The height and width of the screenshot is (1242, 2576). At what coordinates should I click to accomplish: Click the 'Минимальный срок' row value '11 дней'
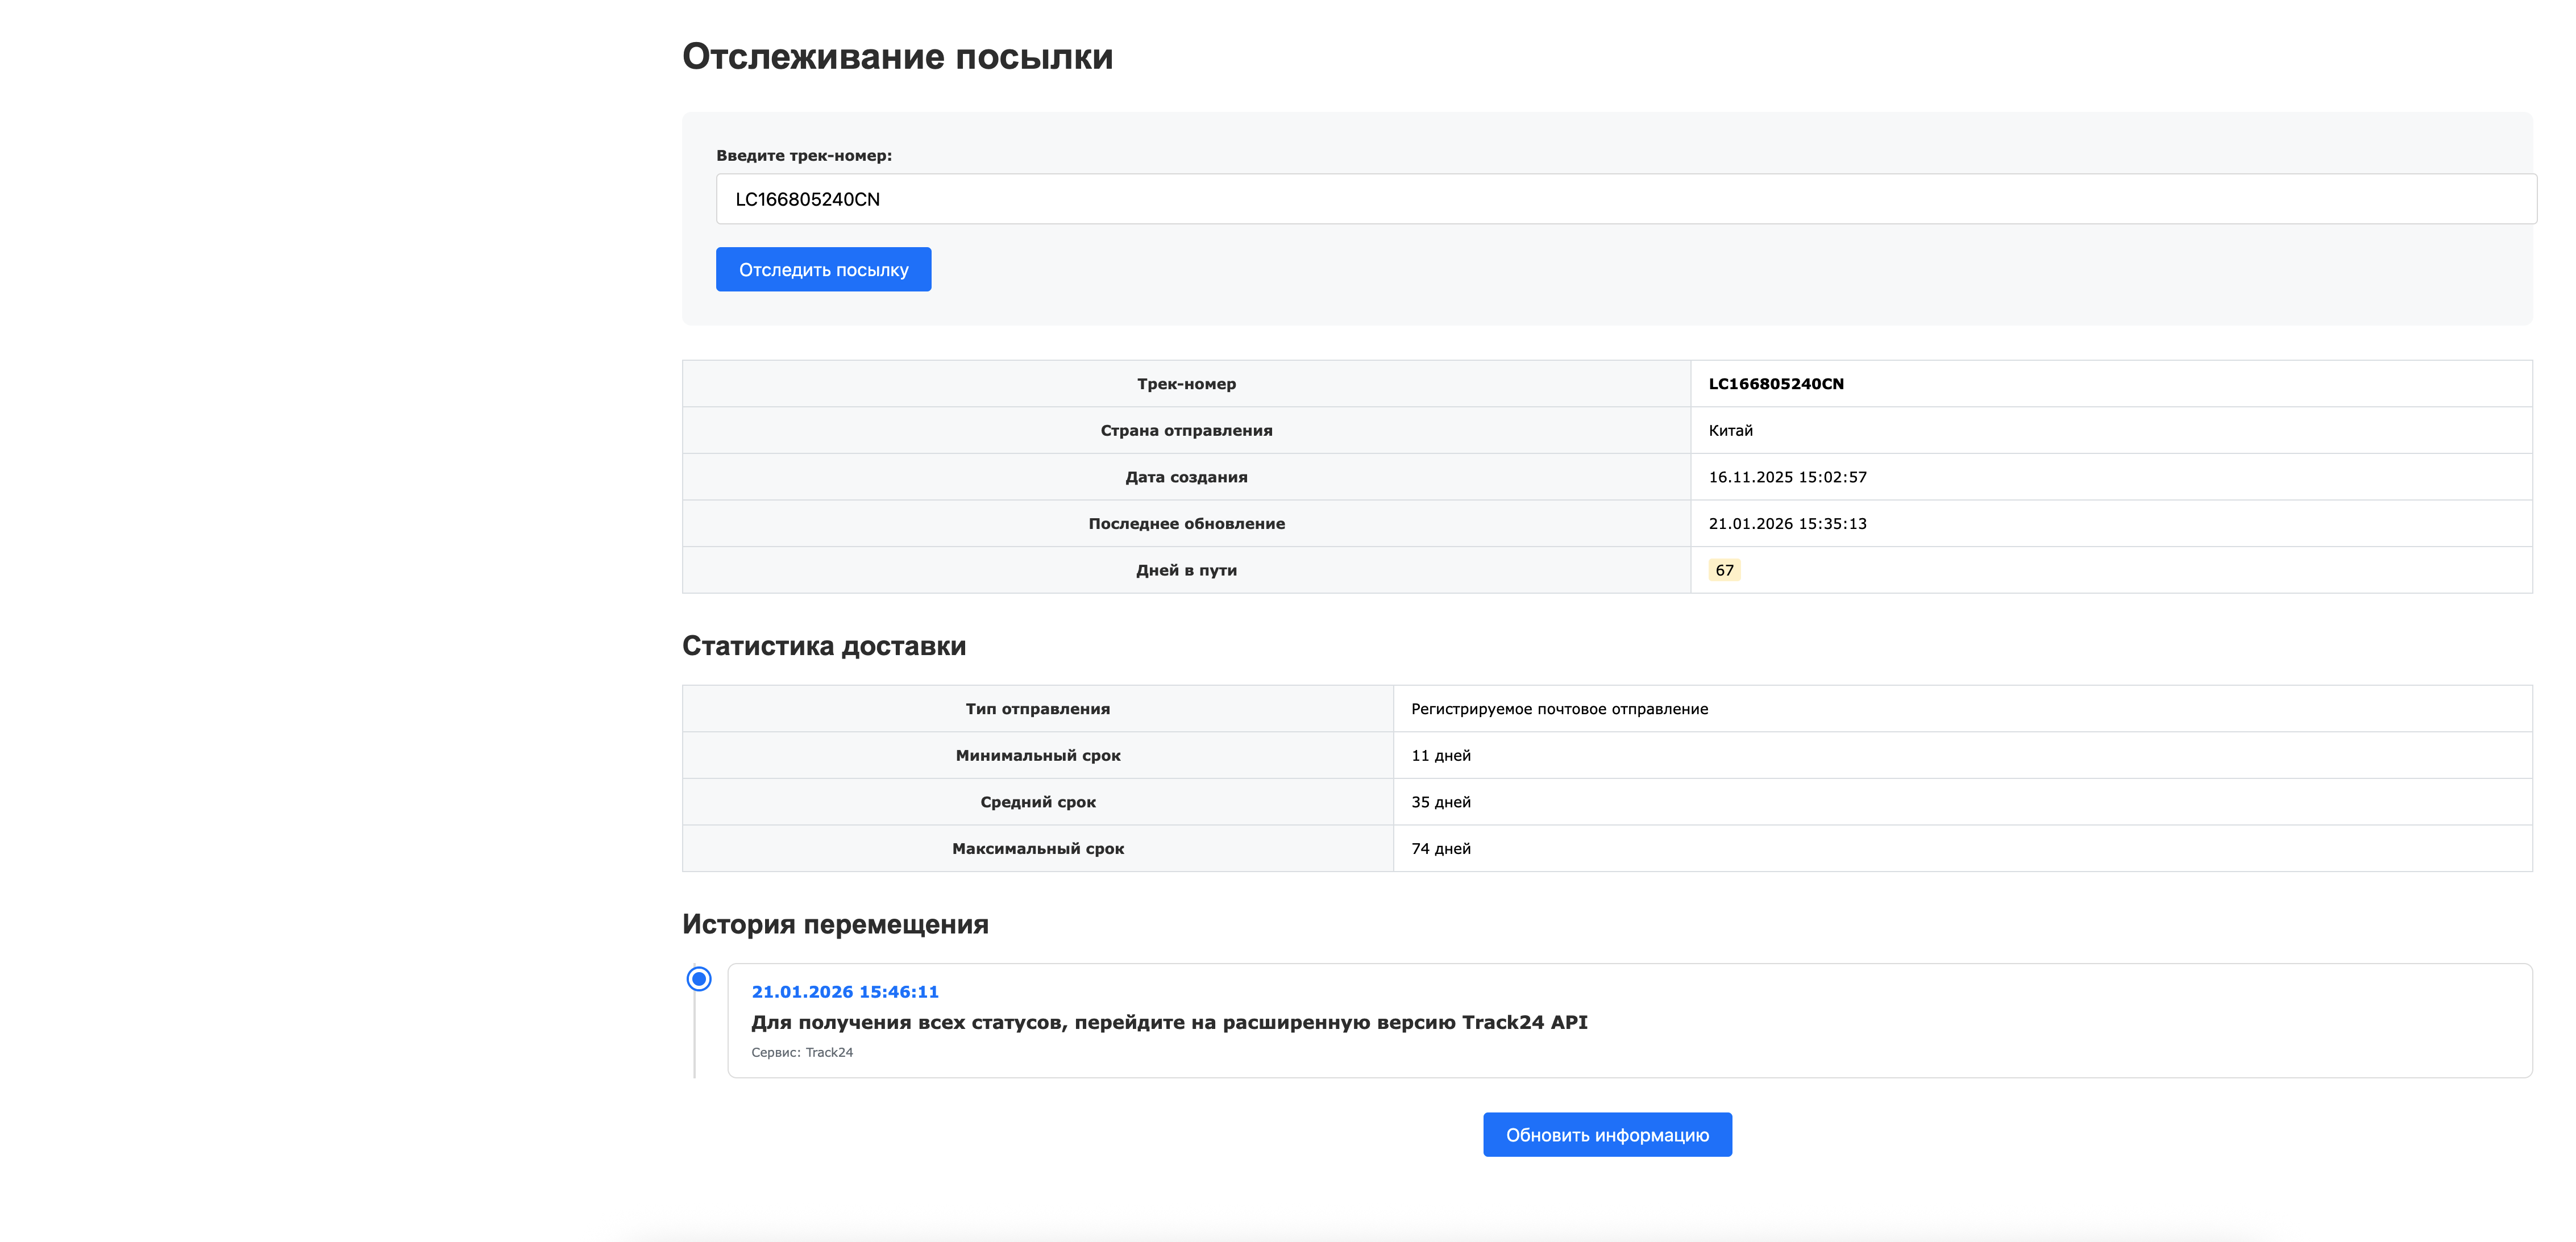click(1440, 756)
